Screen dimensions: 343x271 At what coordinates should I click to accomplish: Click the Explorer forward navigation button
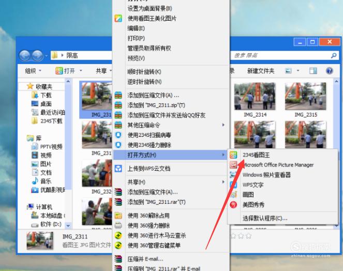click(x=37, y=55)
